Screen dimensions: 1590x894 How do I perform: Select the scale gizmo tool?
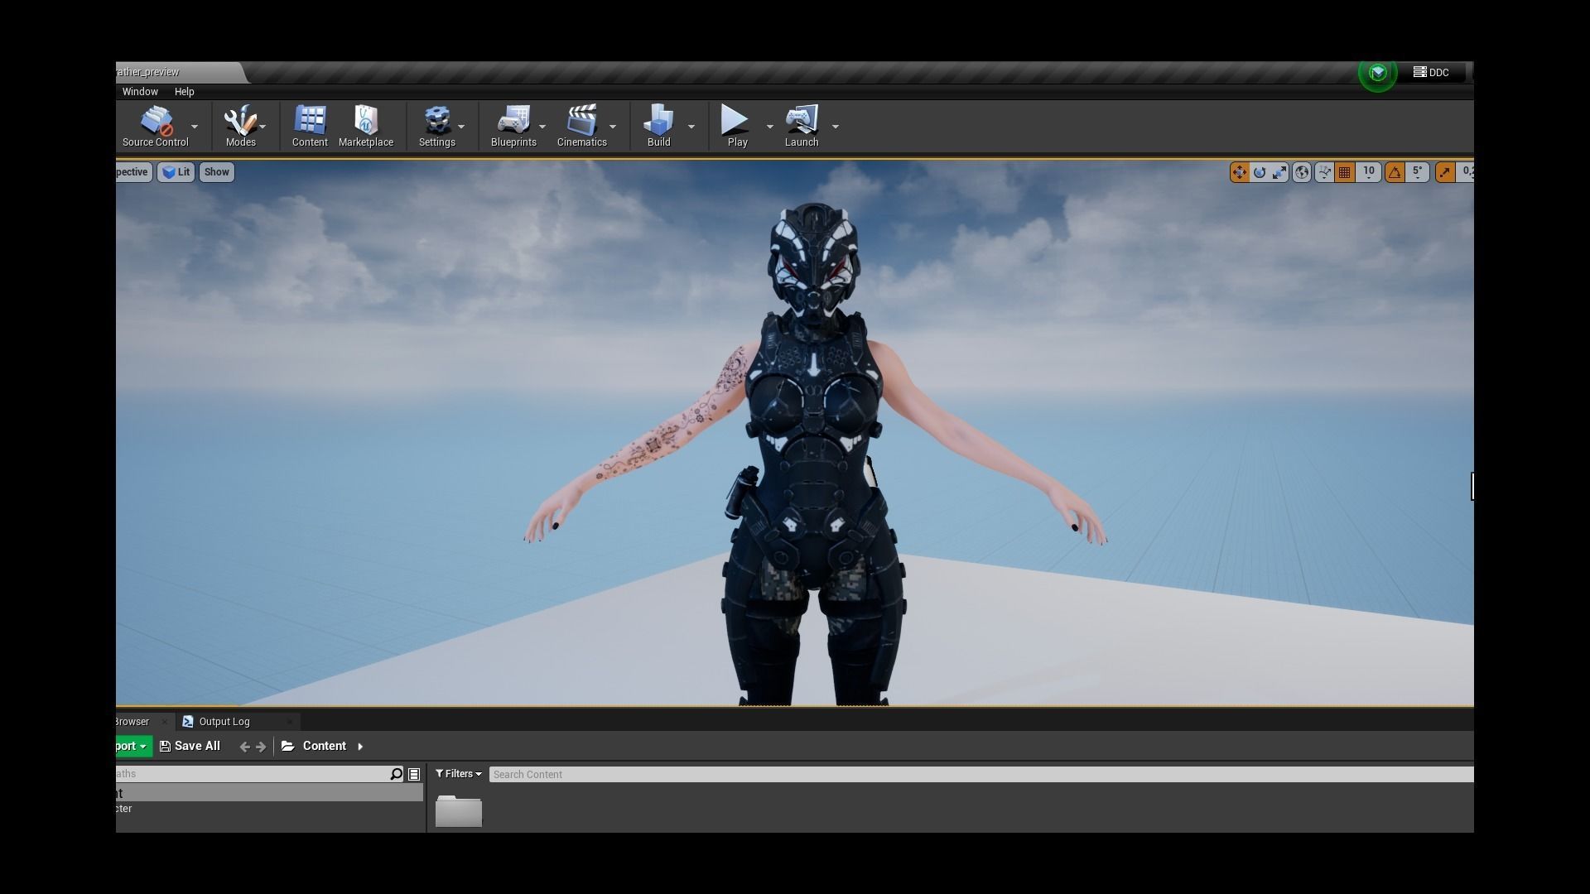coord(1279,172)
